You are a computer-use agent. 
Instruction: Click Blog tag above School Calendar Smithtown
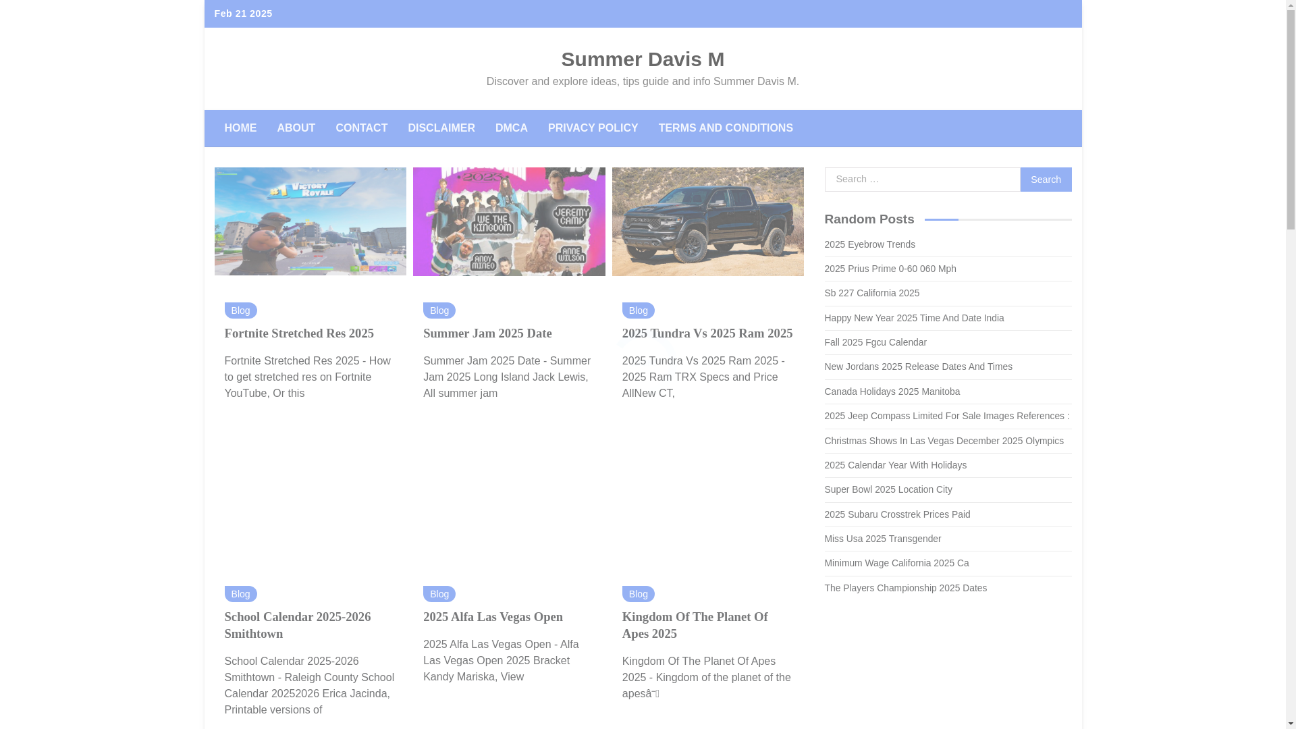[x=240, y=594]
